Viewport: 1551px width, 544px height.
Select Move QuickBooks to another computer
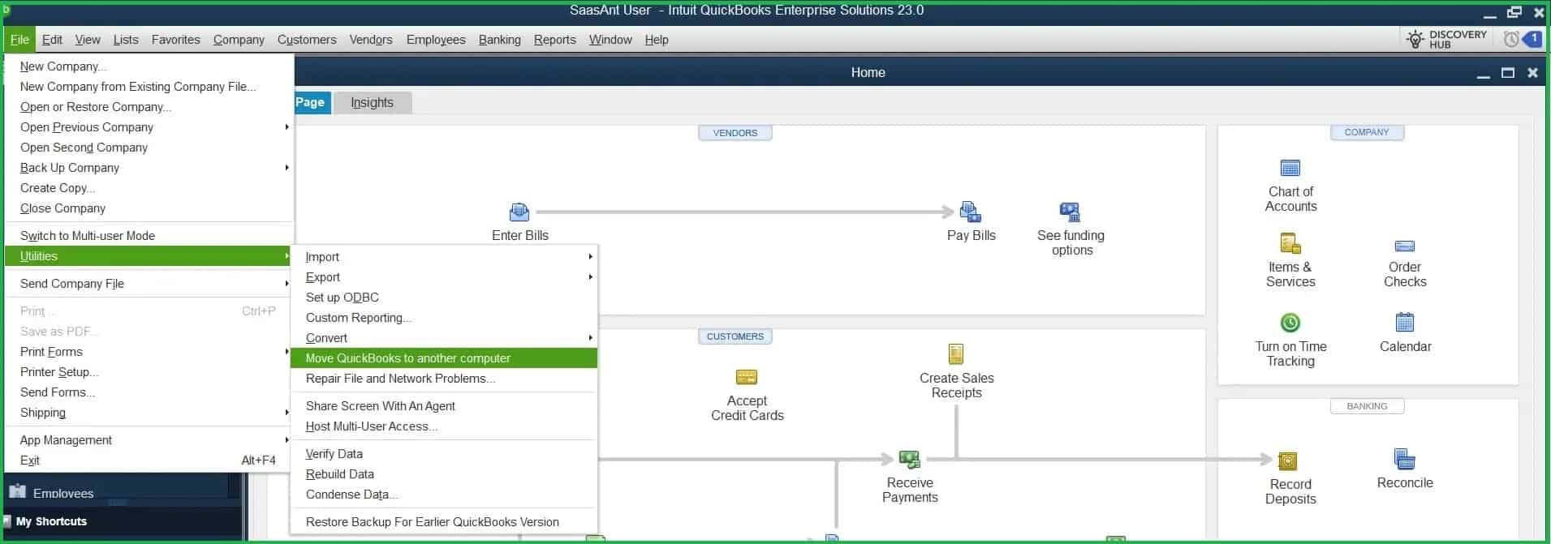click(407, 358)
